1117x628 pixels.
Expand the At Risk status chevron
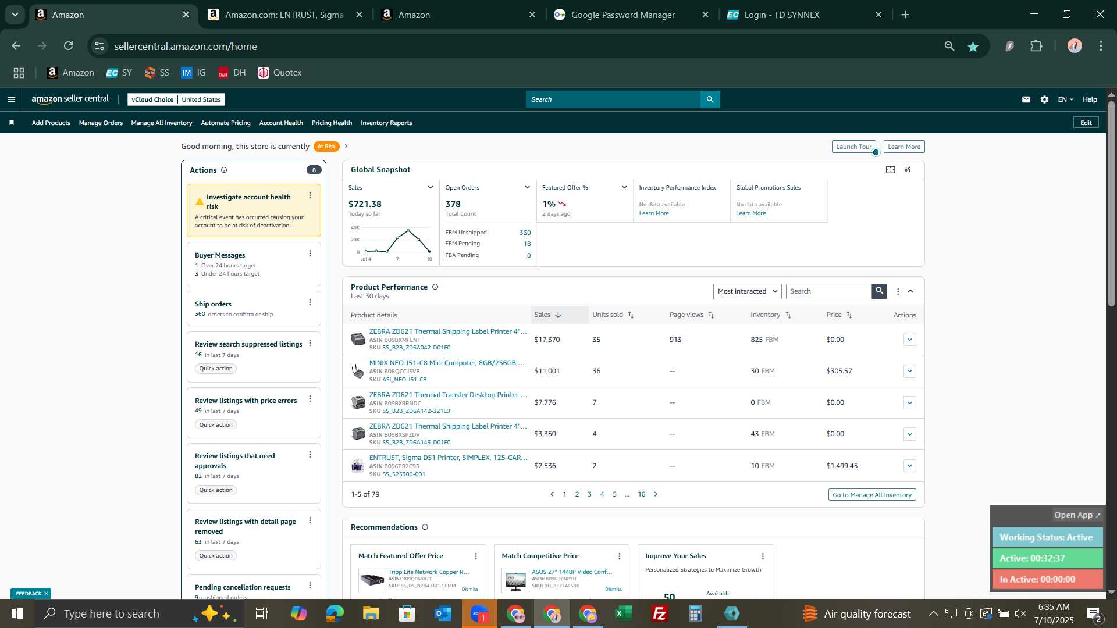(x=346, y=147)
